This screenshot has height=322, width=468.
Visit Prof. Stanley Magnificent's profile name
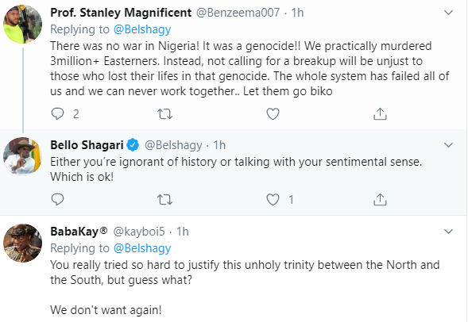click(x=121, y=13)
